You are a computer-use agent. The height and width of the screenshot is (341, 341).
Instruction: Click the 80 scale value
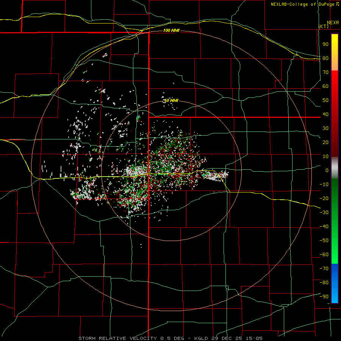325,58
